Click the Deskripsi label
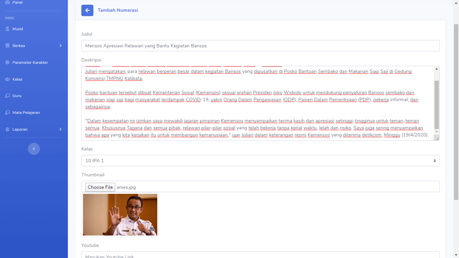Image resolution: width=459 pixels, height=258 pixels. (x=91, y=60)
